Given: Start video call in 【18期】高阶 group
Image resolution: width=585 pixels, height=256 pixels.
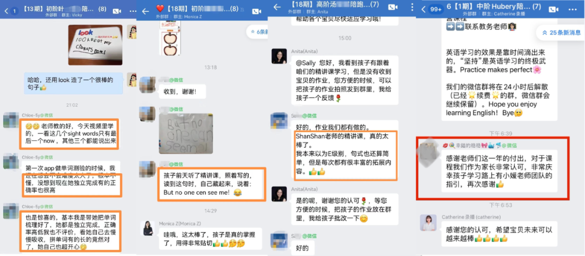Looking at the screenshot, I should (x=393, y=7).
